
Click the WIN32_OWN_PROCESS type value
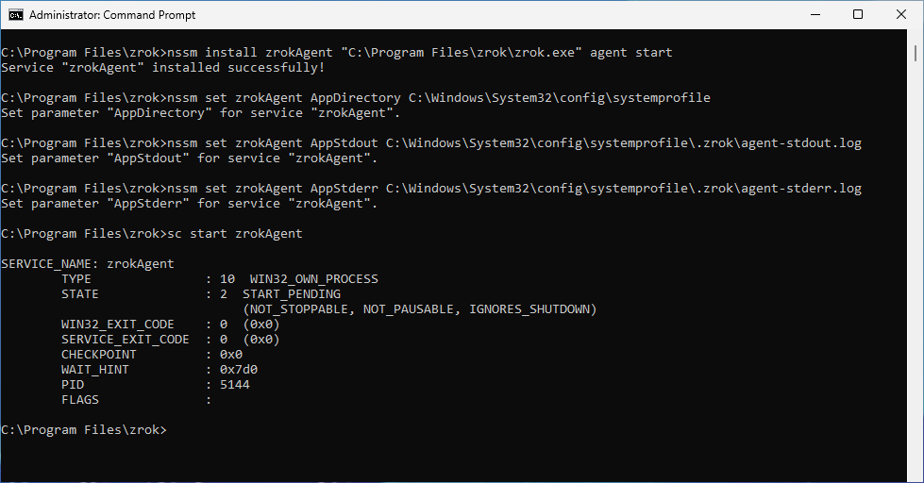(313, 279)
